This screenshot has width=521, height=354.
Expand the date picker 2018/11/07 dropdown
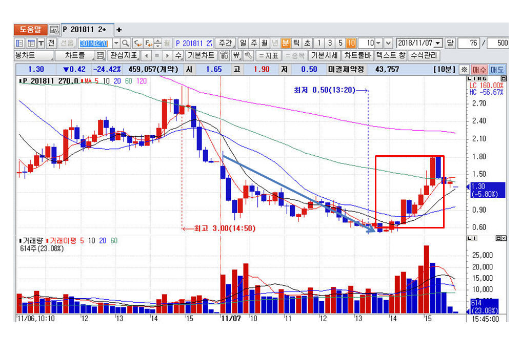pos(437,43)
